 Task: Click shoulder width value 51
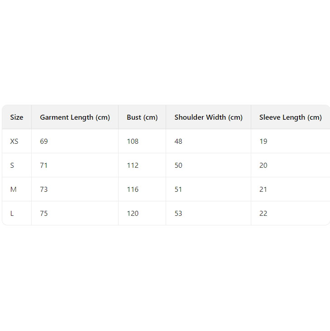(x=178, y=190)
